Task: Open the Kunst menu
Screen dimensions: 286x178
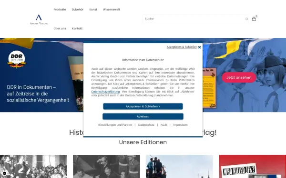Action: click(x=93, y=9)
